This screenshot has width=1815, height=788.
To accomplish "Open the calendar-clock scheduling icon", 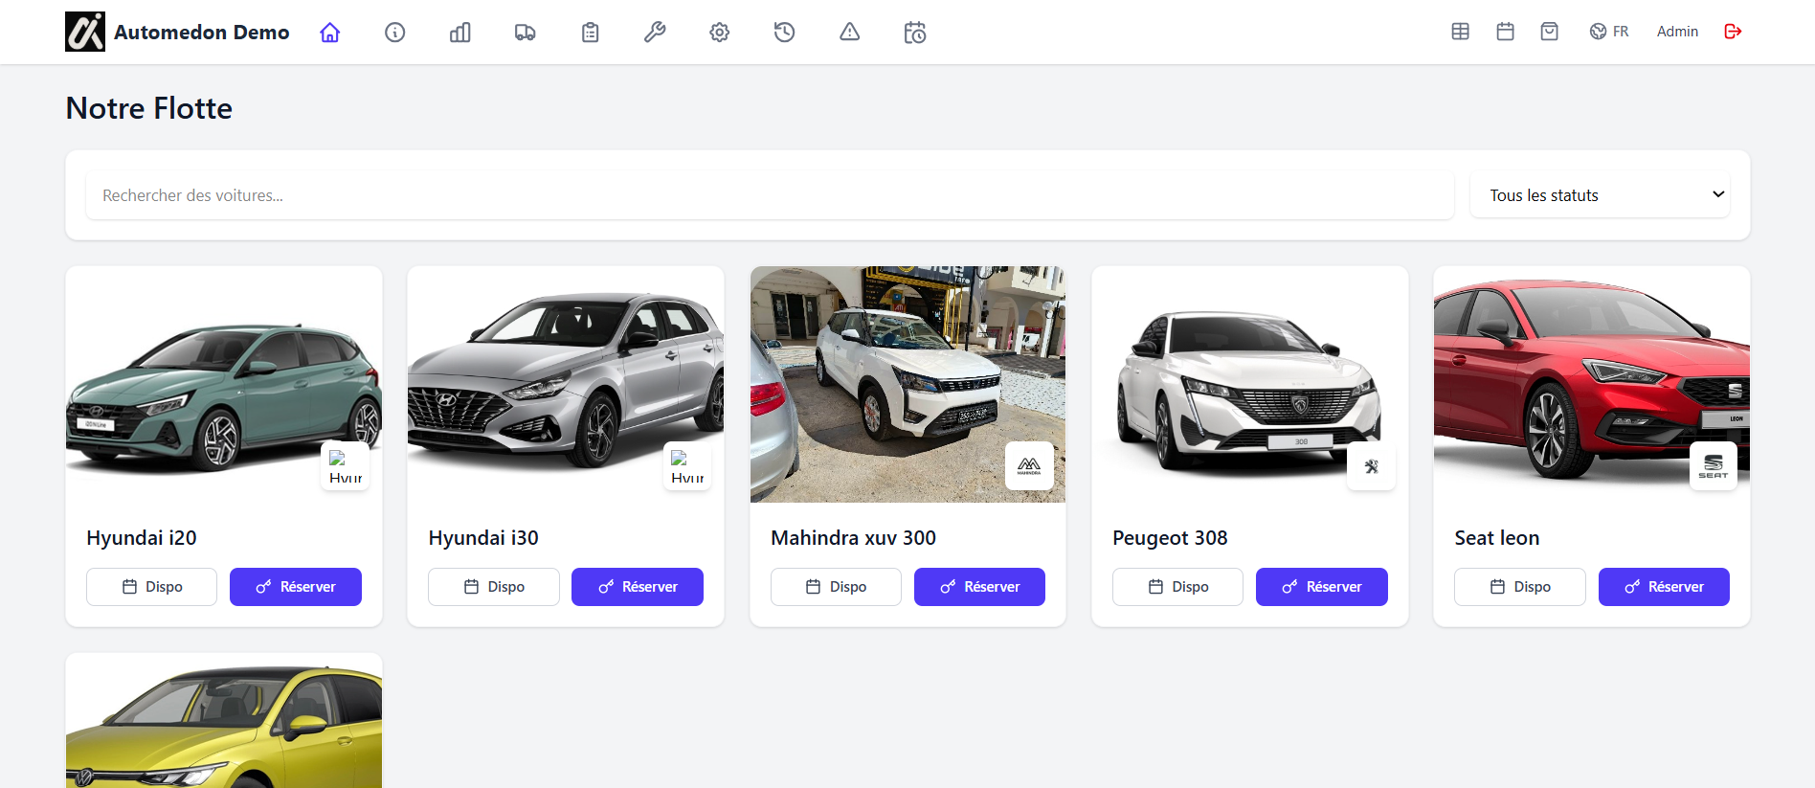I will coord(915,33).
